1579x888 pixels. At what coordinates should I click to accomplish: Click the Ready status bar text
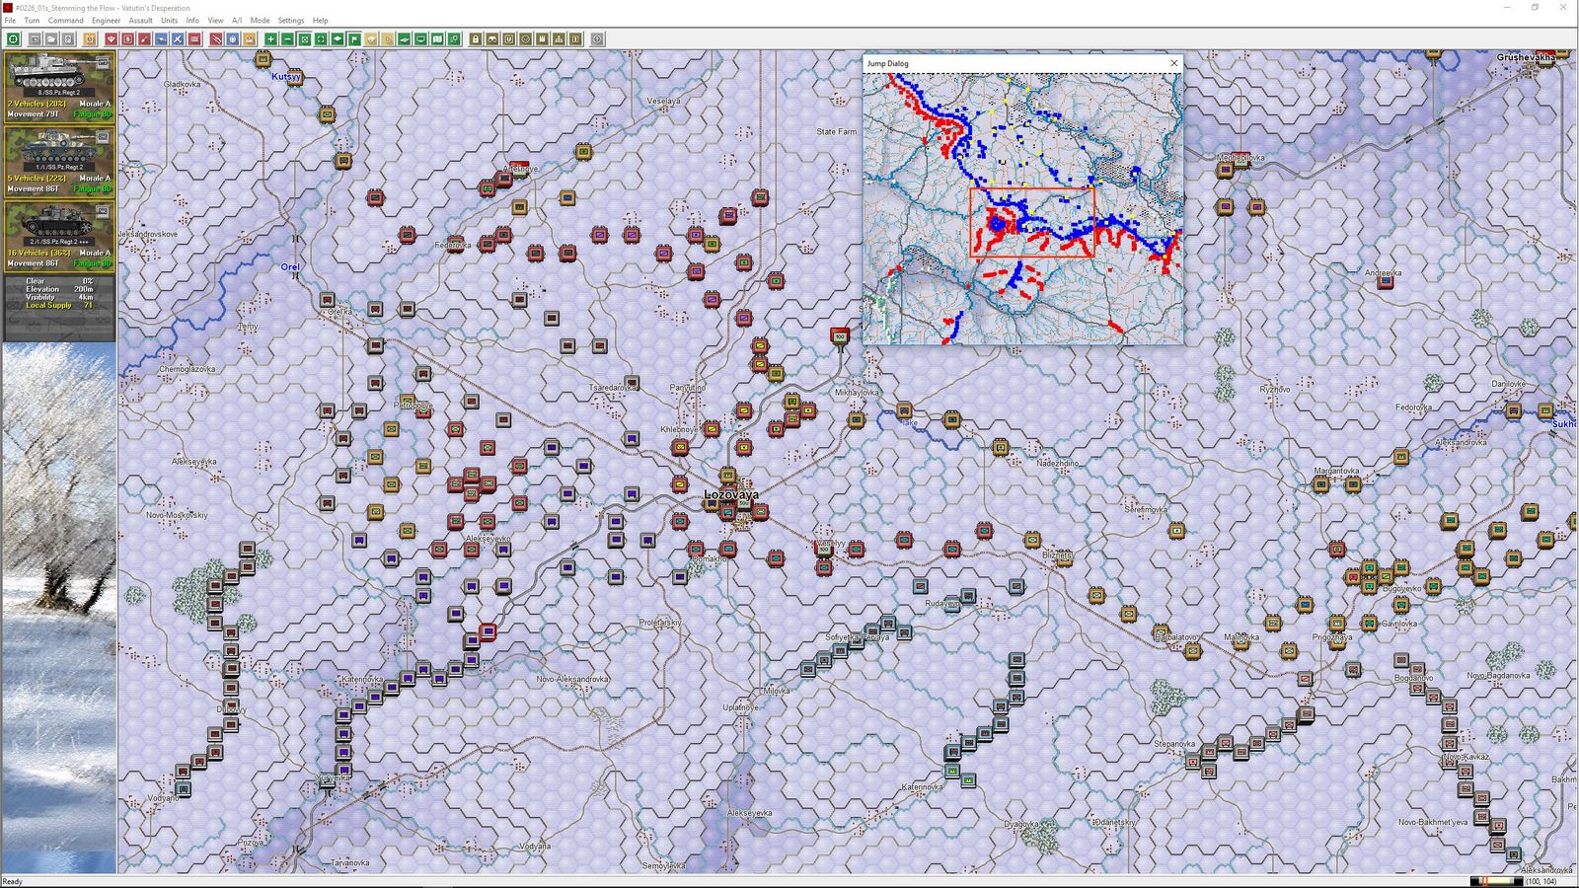click(x=12, y=881)
